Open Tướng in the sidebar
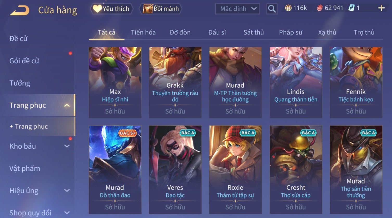 click(x=20, y=83)
